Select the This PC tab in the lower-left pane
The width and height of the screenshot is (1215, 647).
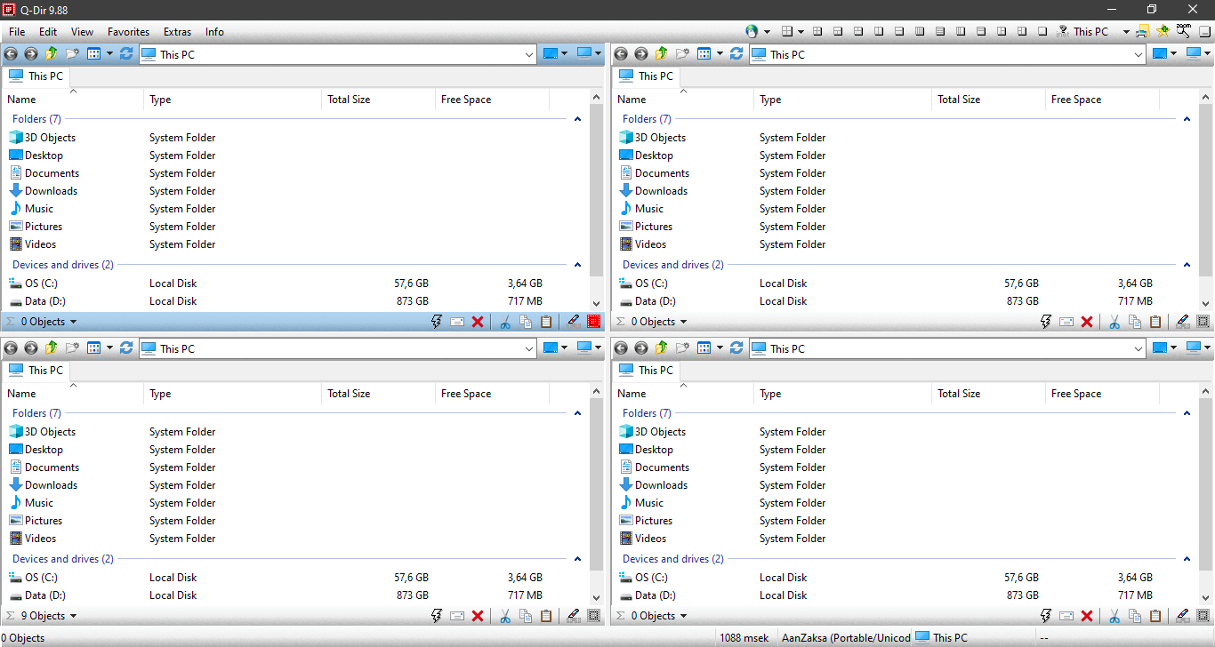(36, 370)
